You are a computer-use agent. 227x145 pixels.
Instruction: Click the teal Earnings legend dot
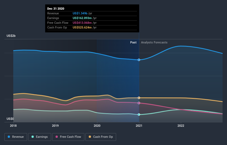pyautogui.click(x=33, y=137)
